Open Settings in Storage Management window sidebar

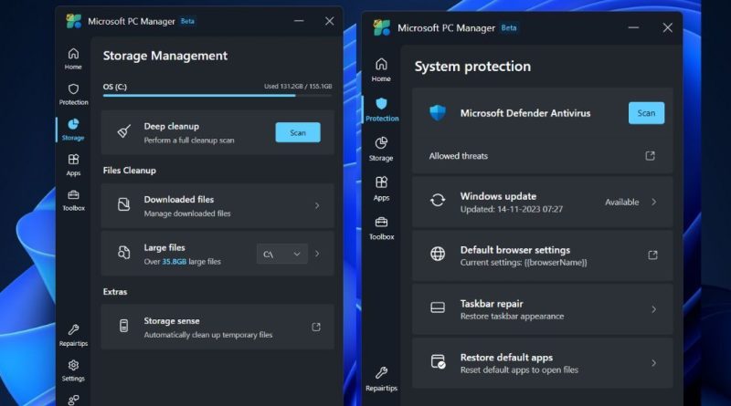(73, 370)
